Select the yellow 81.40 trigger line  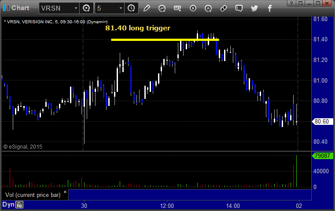point(165,40)
